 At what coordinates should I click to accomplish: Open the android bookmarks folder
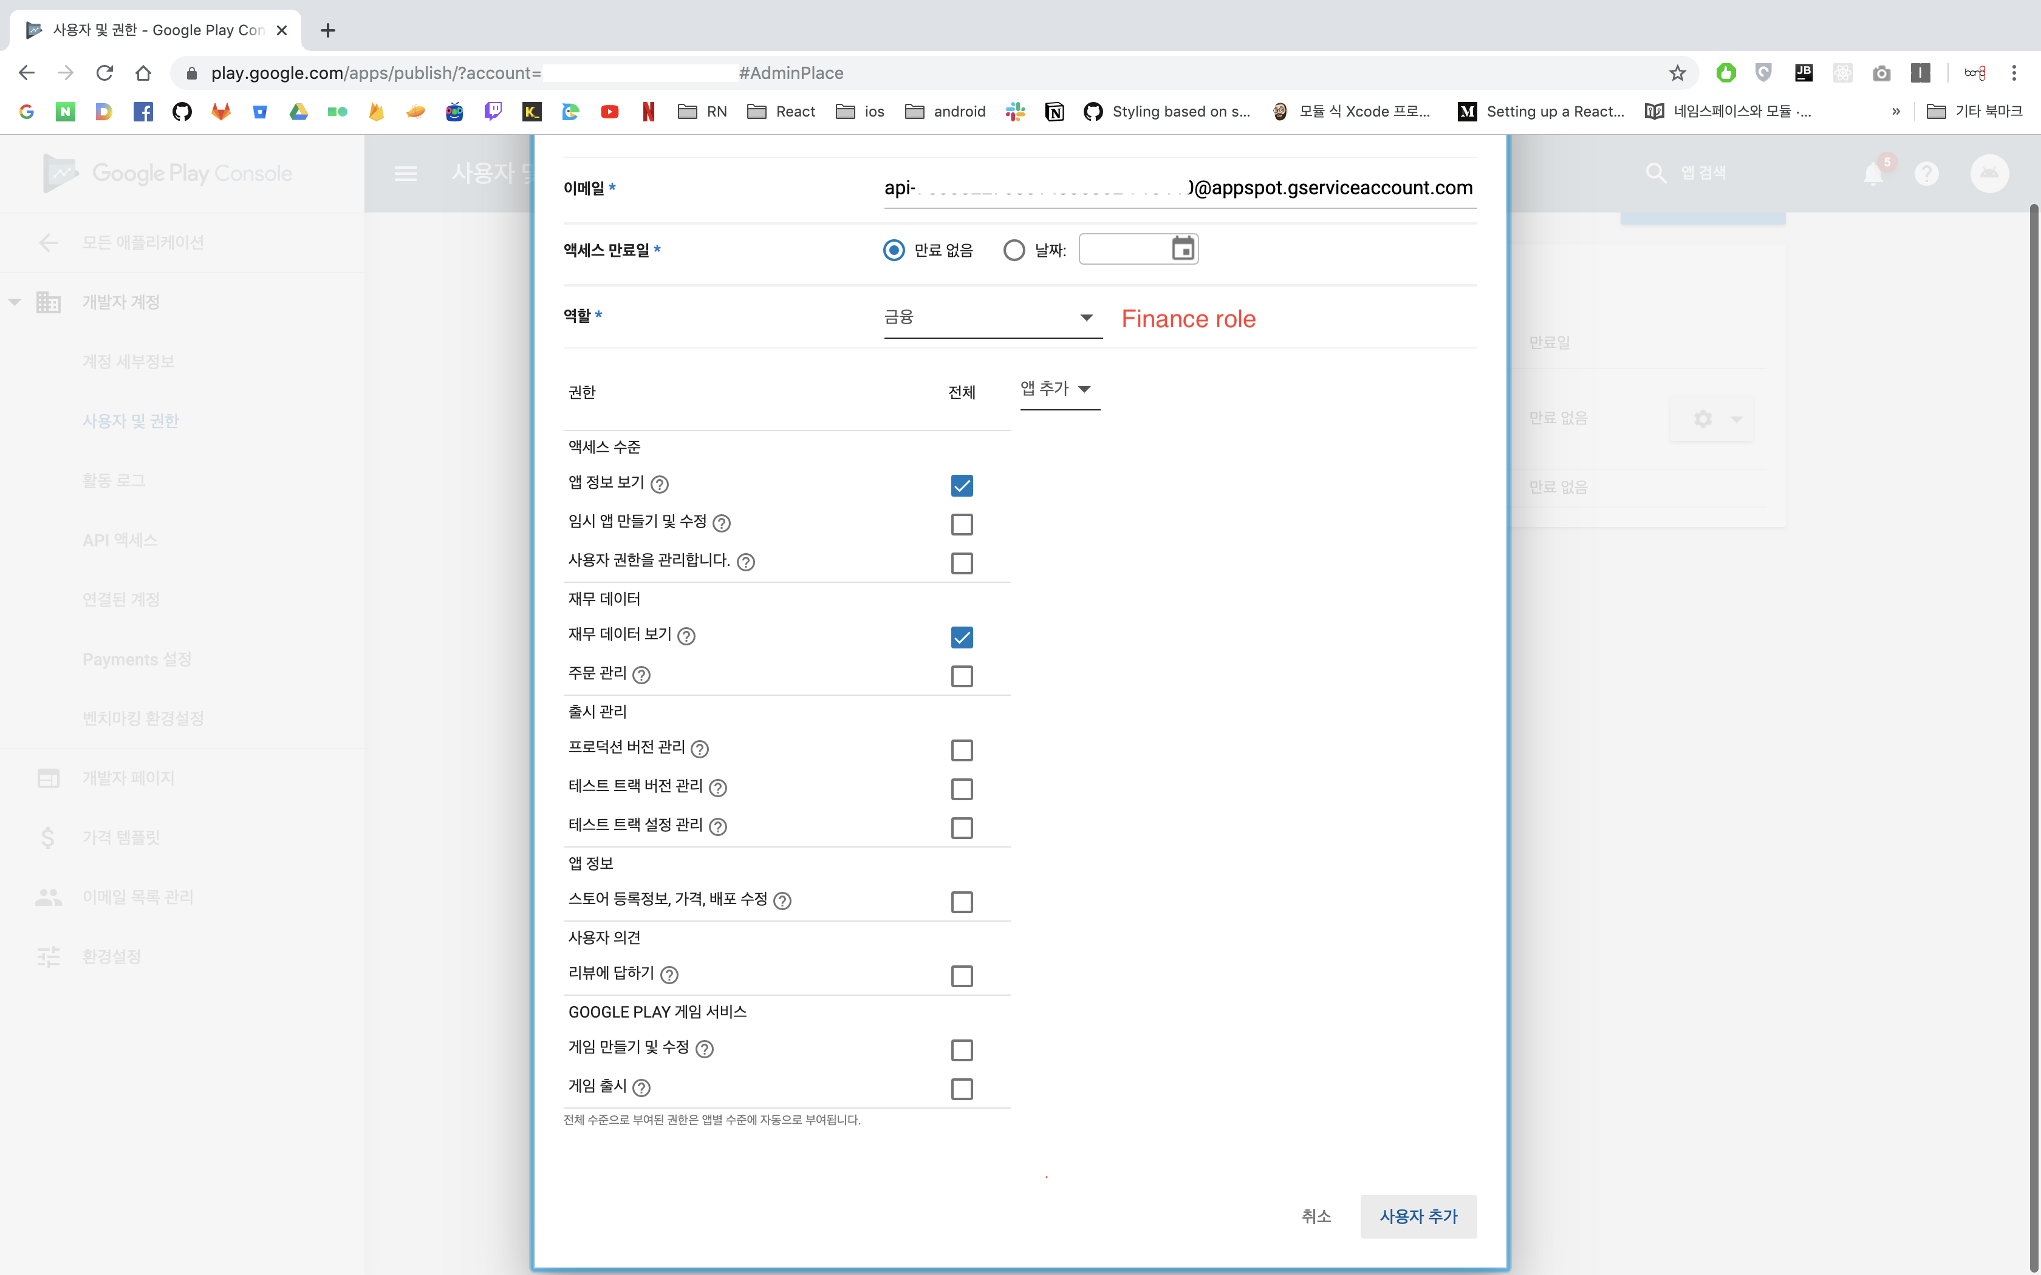[945, 111]
